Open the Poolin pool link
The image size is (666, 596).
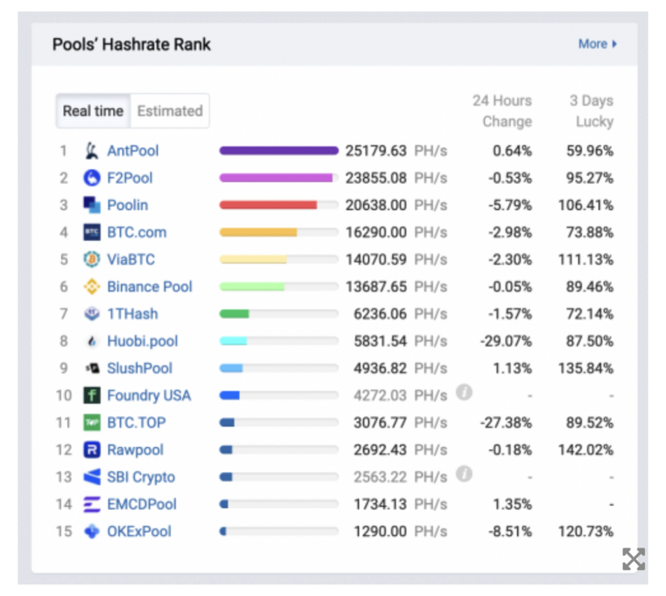pos(127,205)
